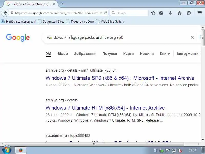Clear the Google search box with X

(192, 37)
